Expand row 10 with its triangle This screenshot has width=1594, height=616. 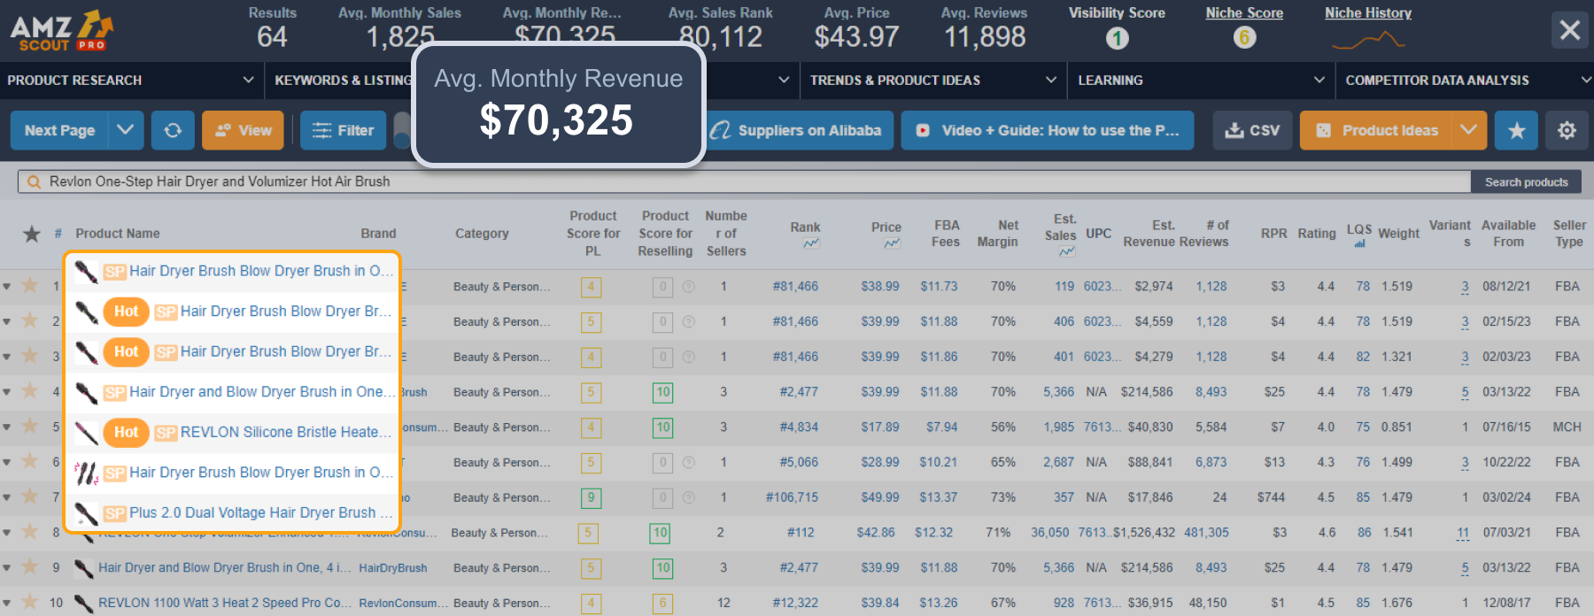pyautogui.click(x=7, y=604)
